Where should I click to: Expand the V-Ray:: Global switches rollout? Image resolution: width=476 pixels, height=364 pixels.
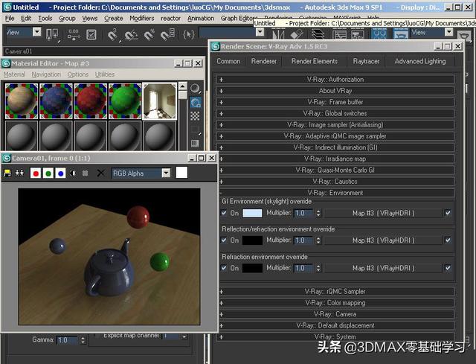[335, 114]
